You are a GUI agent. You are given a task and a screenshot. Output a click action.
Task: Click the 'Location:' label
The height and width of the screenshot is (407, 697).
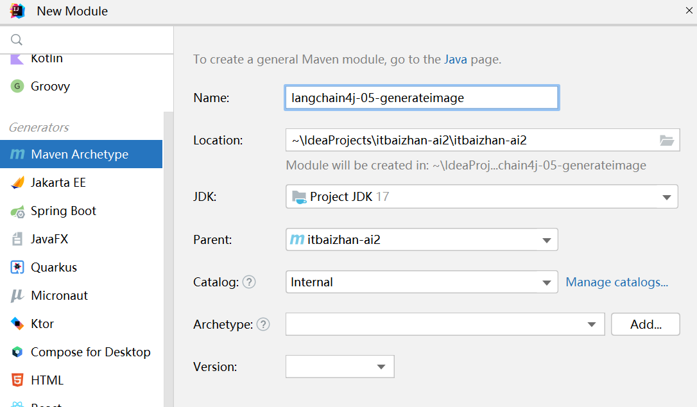tap(218, 141)
